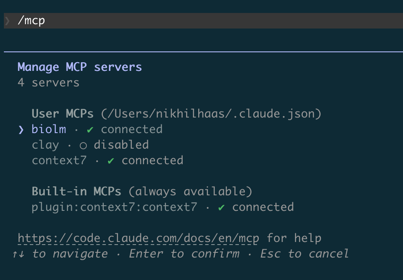Image resolution: width=403 pixels, height=280 pixels.
Task: Select the context7 user server
Action: [59, 160]
